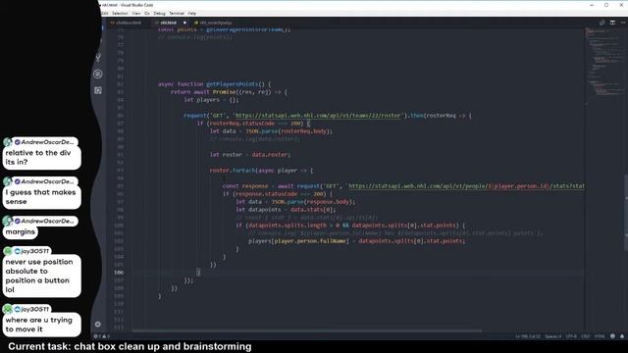Click the horizontal scrollbar under the editor
Image resolution: width=628 pixels, height=353 pixels.
[x=306, y=331]
